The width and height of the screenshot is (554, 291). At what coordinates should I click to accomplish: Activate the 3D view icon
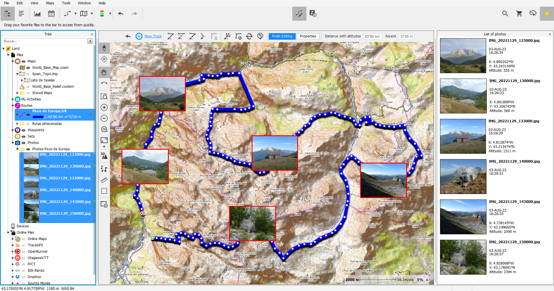point(104,156)
